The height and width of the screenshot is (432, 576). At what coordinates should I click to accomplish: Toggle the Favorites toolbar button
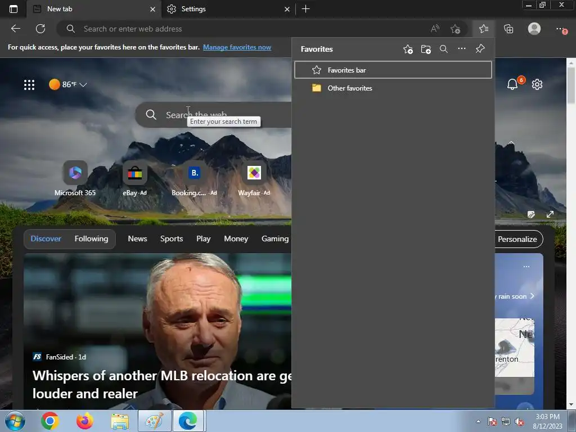[484, 29]
